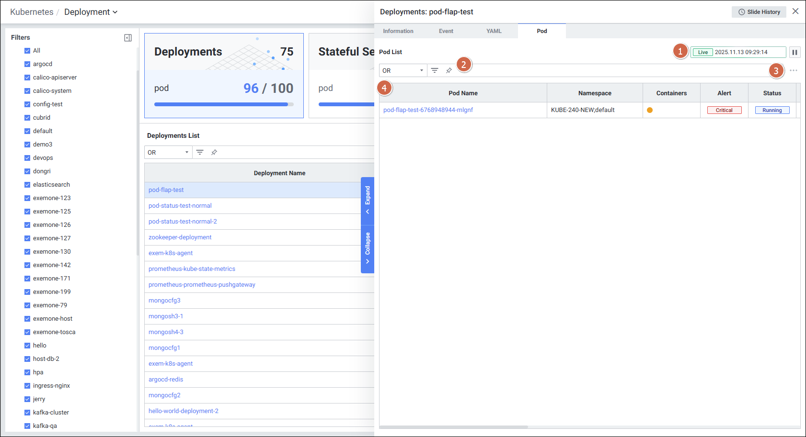The width and height of the screenshot is (806, 437).
Task: Open the OR dropdown in Deployments List
Action: pyautogui.click(x=168, y=152)
